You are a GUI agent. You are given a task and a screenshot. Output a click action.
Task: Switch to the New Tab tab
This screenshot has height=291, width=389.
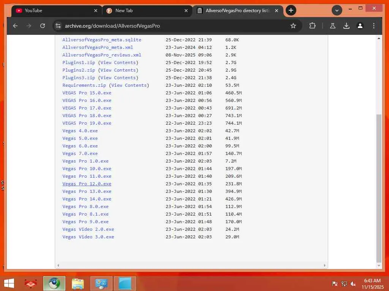tap(147, 11)
